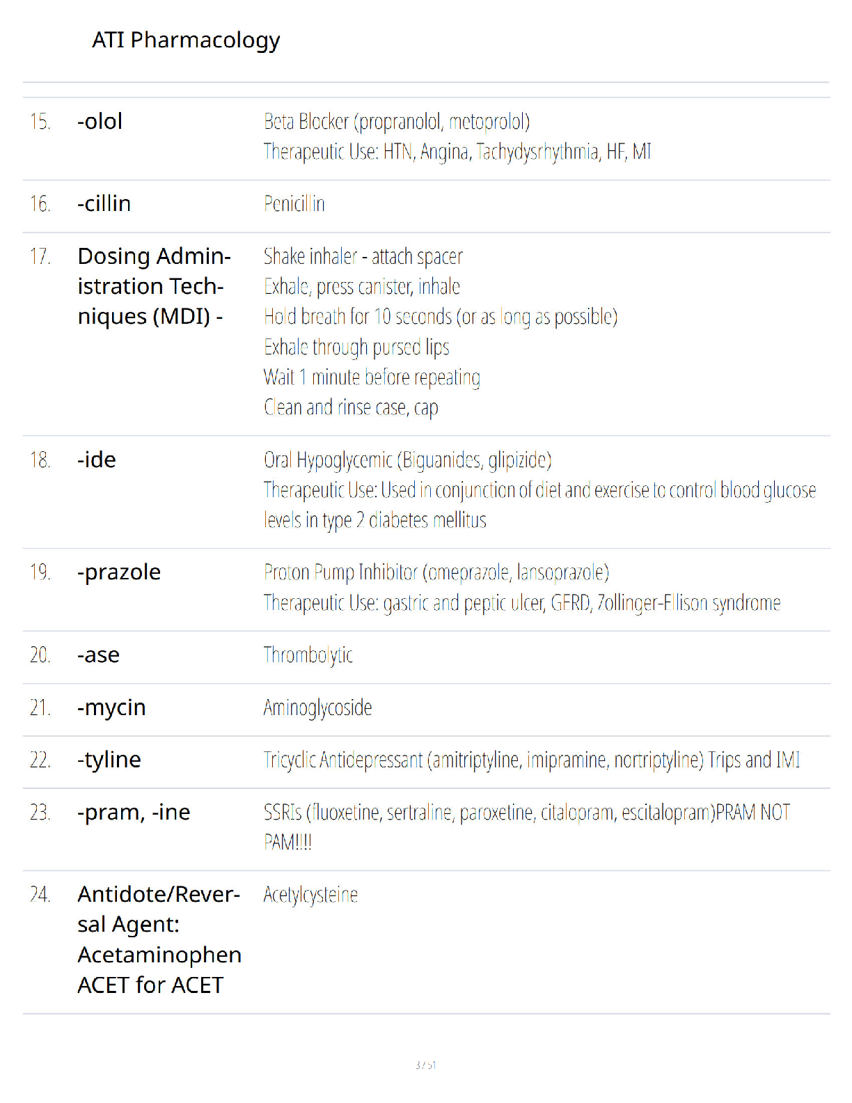Click the SSRIs definition text

pyautogui.click(x=527, y=827)
